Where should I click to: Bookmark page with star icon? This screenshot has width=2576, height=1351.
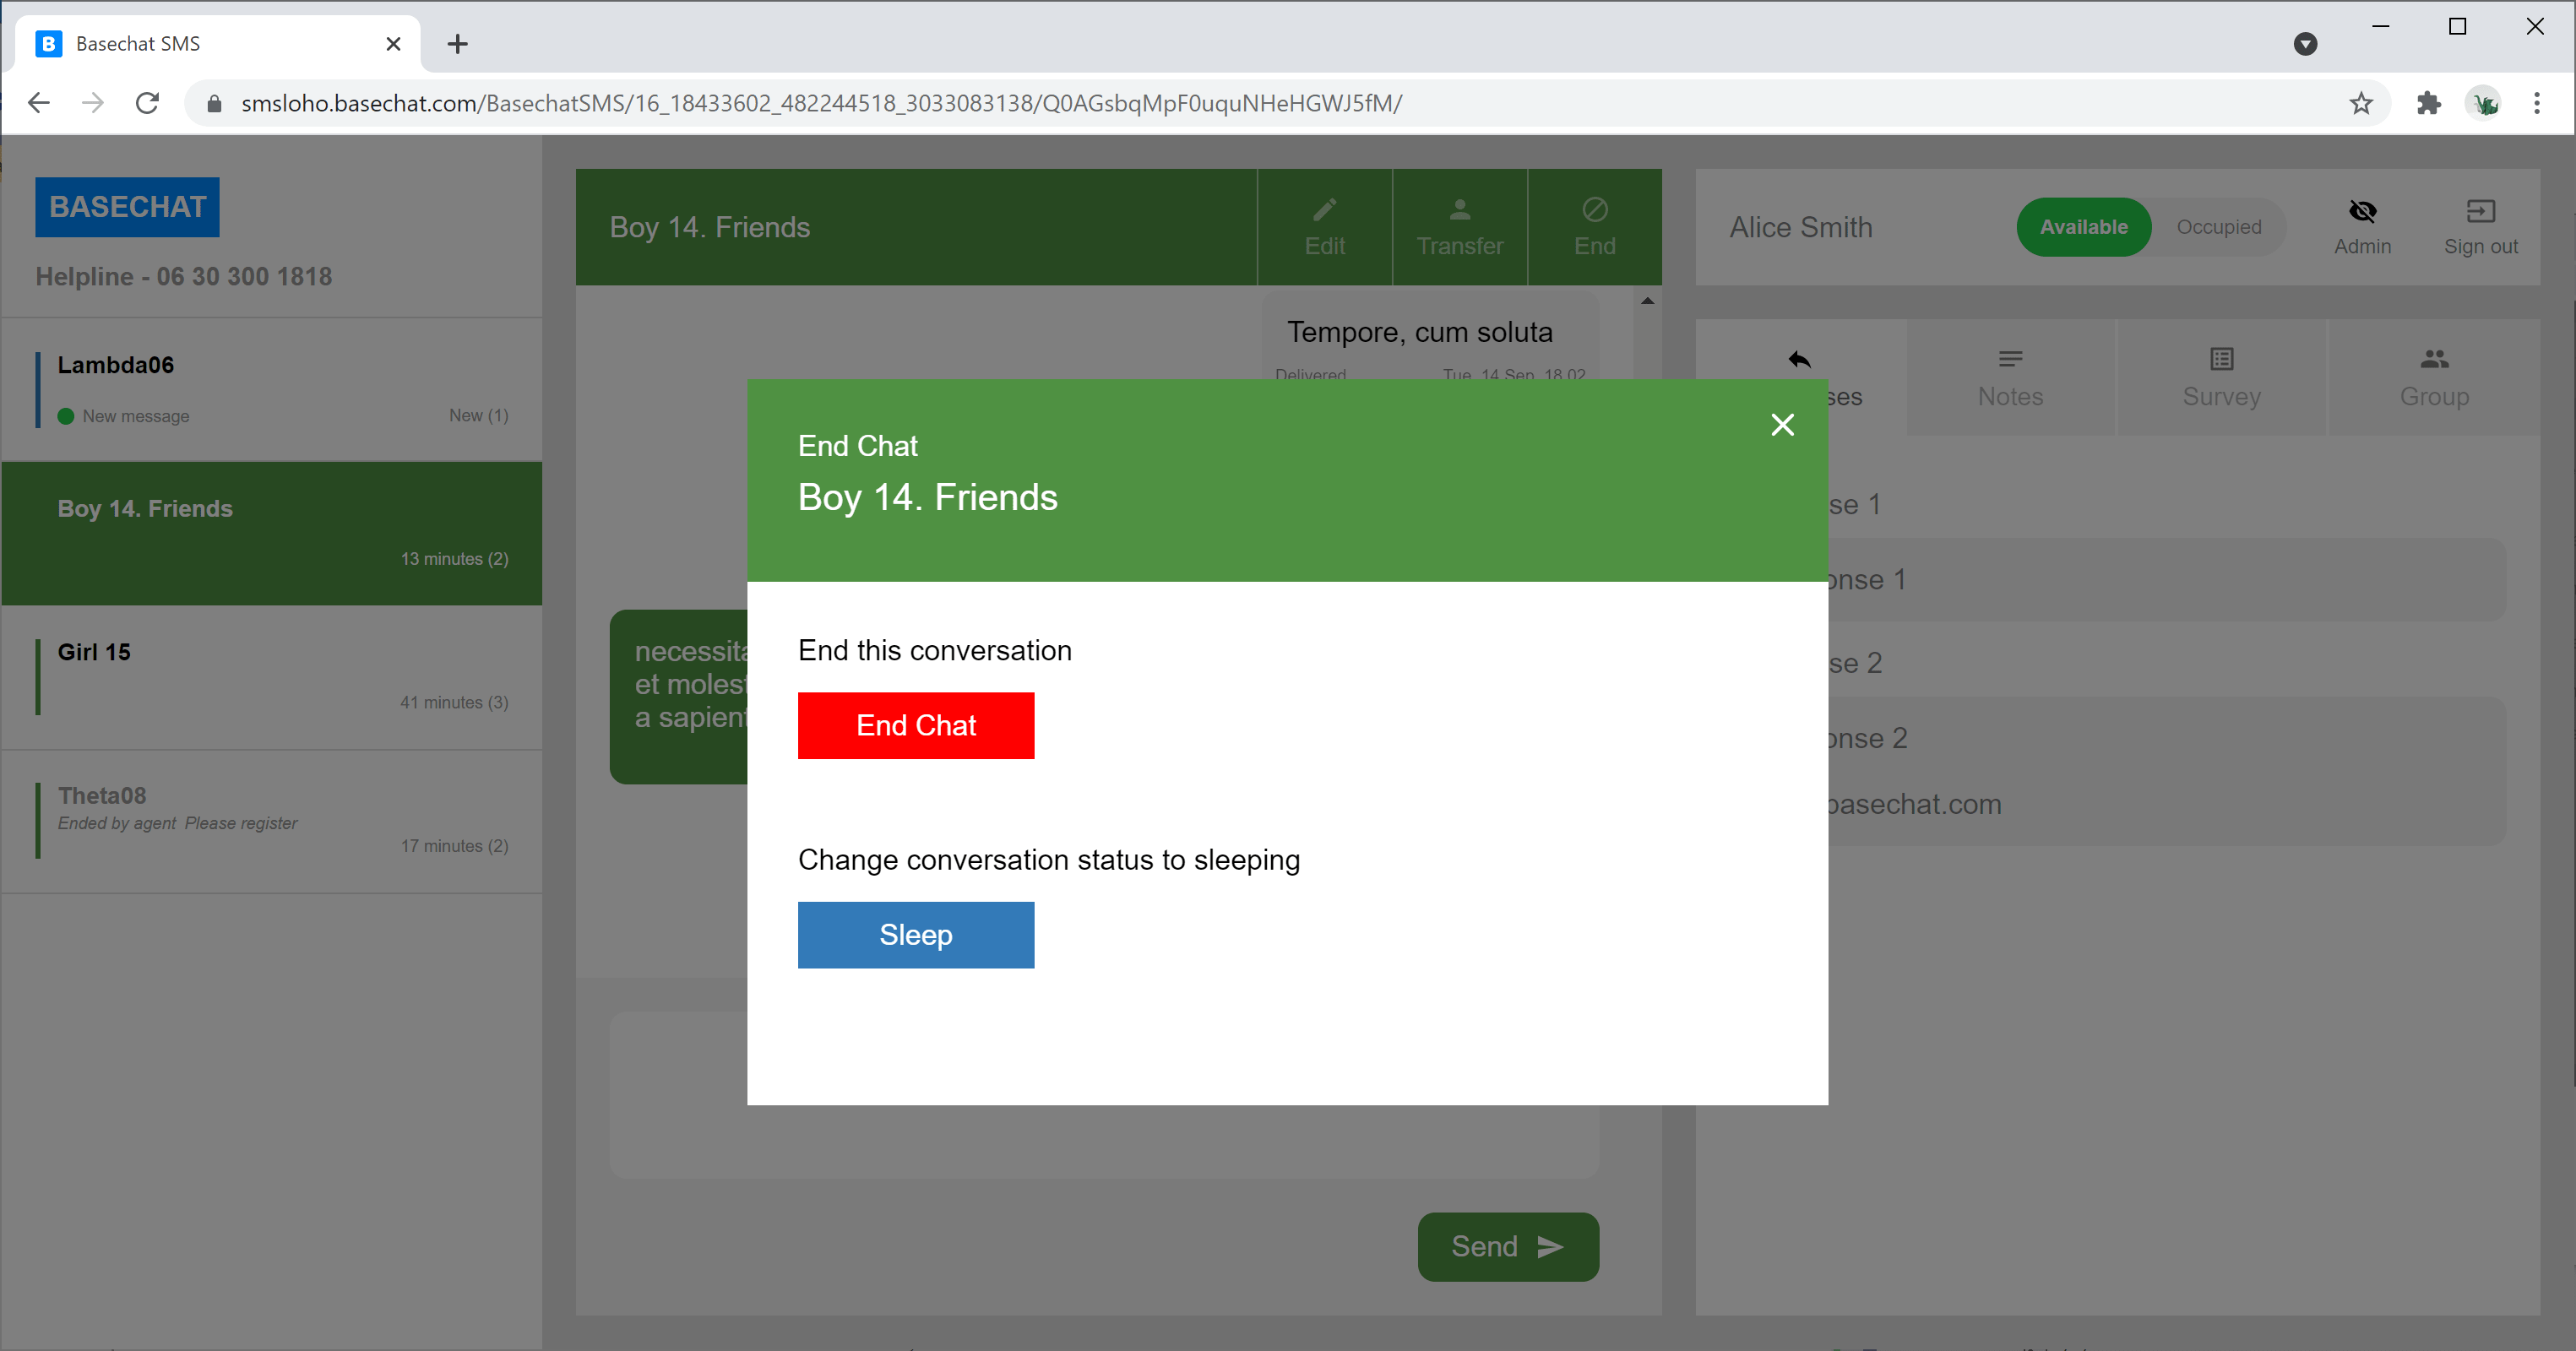coord(2361,103)
